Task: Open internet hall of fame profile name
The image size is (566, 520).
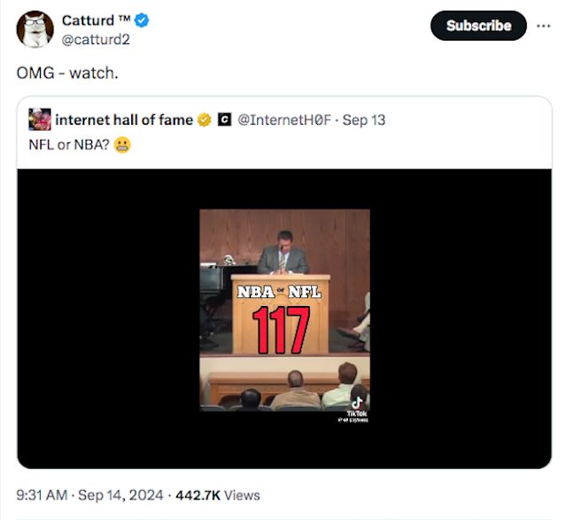Action: pos(123,119)
